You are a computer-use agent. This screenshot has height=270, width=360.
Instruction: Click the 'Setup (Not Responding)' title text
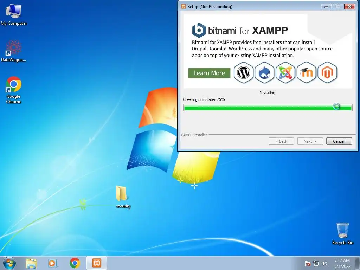coord(210,6)
